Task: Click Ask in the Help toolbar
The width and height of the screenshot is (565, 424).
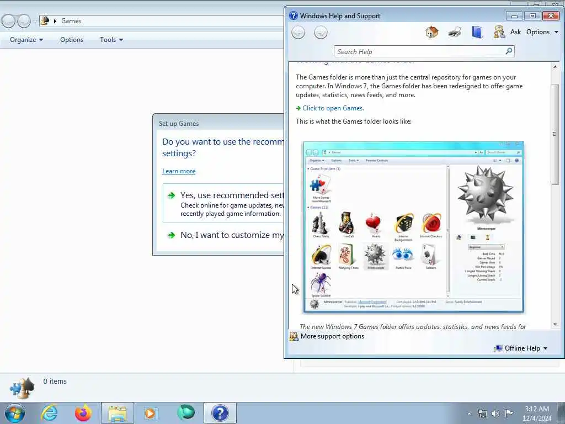Action: [x=515, y=32]
